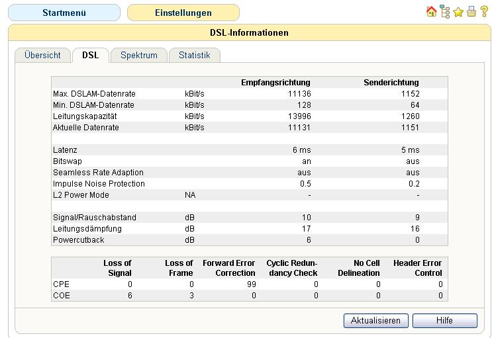Select the DSL tab
This screenshot has width=492, height=338.
(90, 56)
